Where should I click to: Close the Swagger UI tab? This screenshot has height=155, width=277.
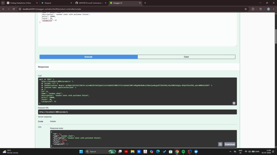140,3
